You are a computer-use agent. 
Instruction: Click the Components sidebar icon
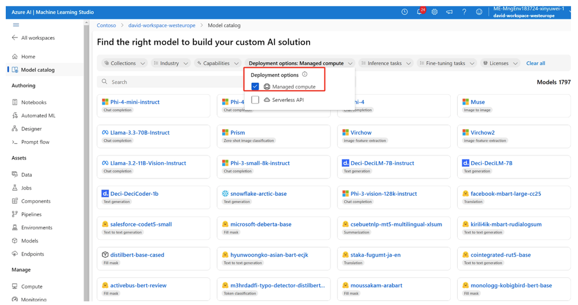tap(14, 201)
